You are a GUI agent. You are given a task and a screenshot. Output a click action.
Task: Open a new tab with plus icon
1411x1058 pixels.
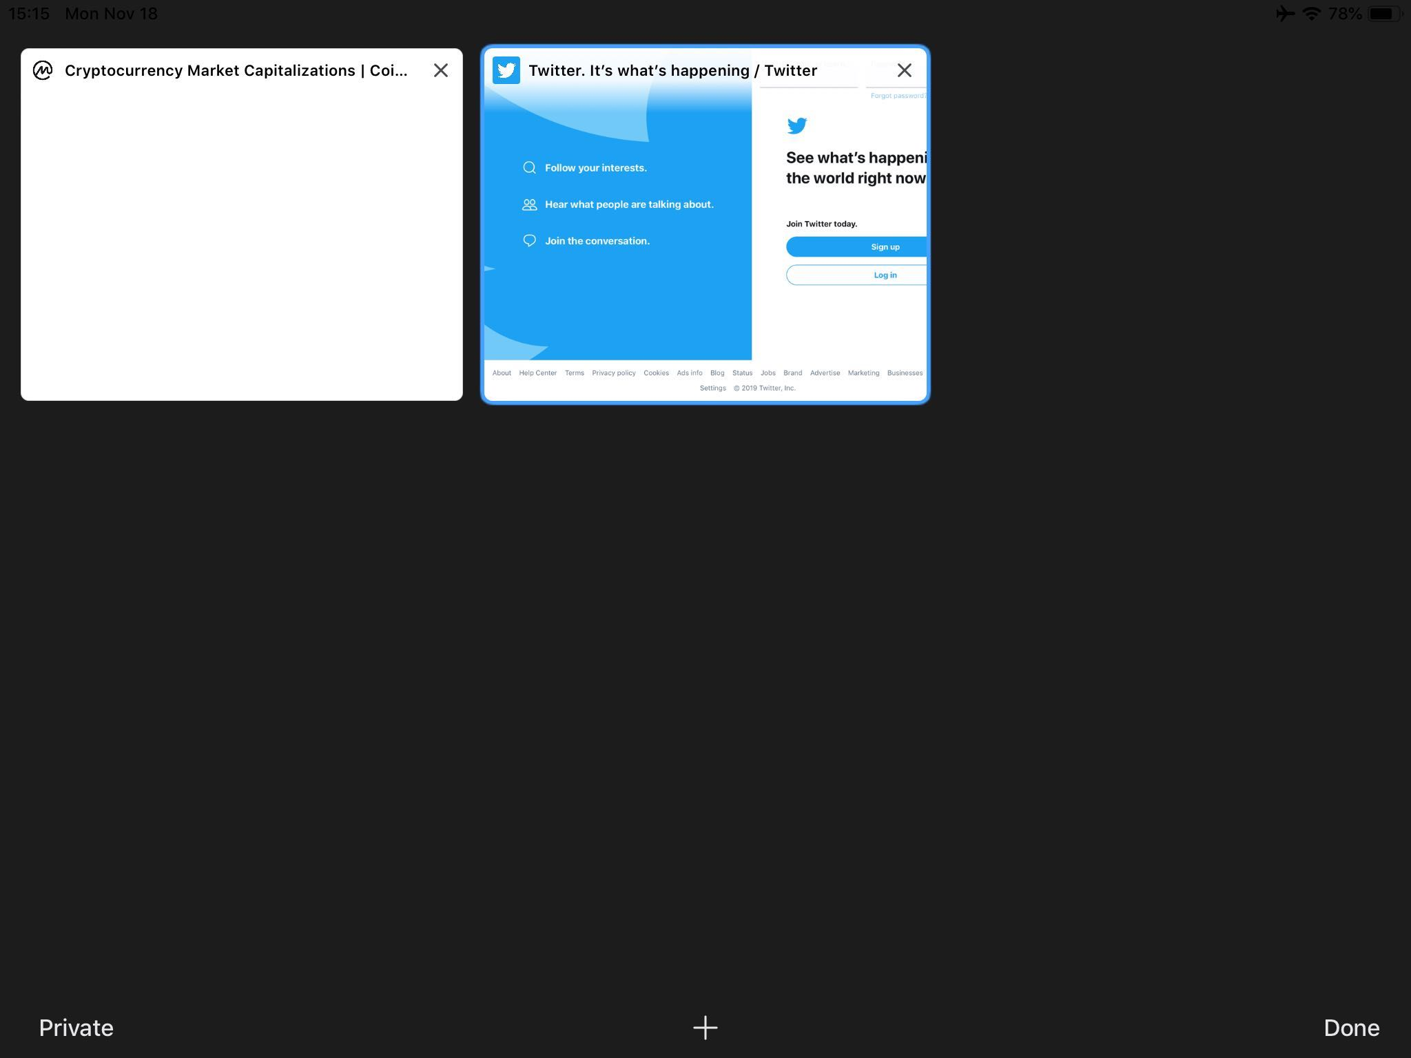(705, 1027)
